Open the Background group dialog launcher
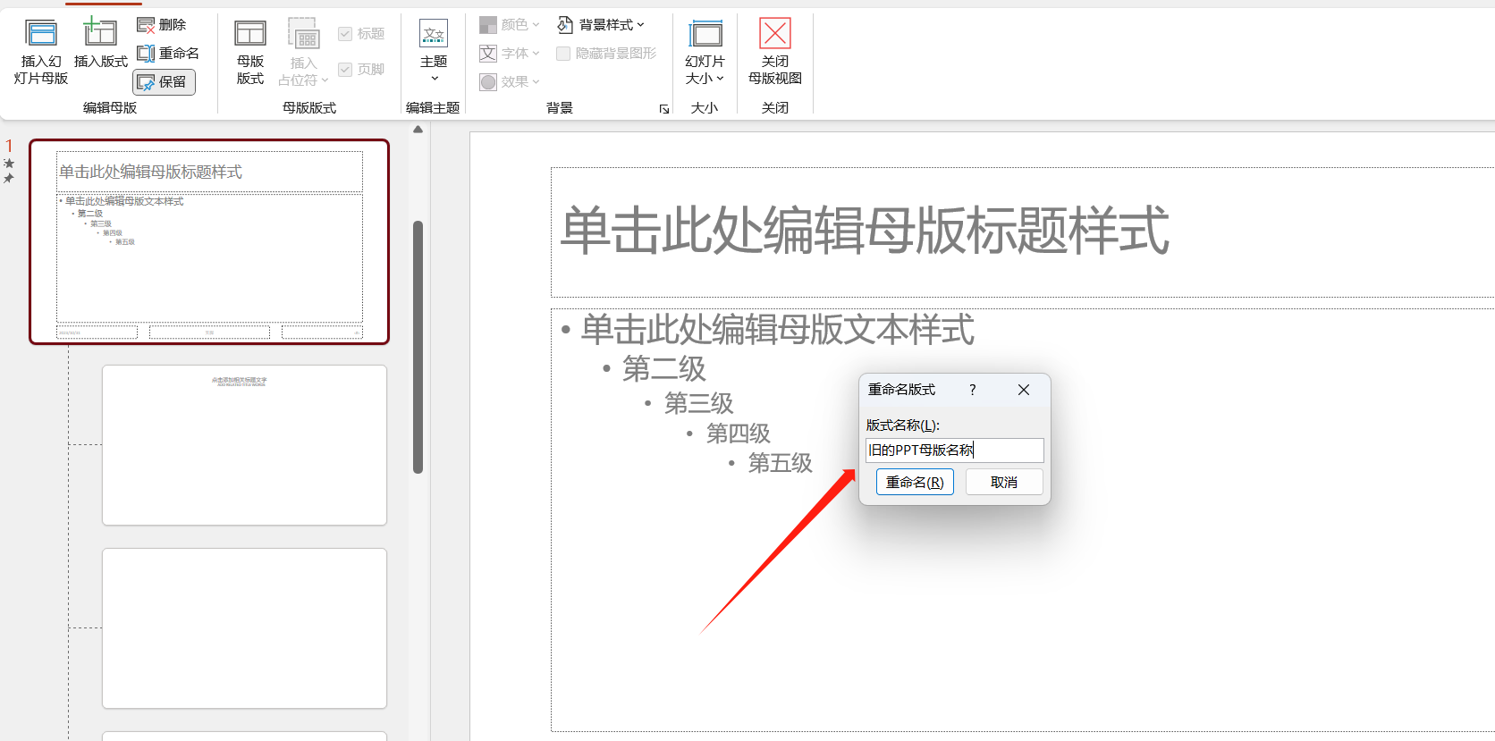Screen dimensions: 1495x741 click(x=664, y=109)
